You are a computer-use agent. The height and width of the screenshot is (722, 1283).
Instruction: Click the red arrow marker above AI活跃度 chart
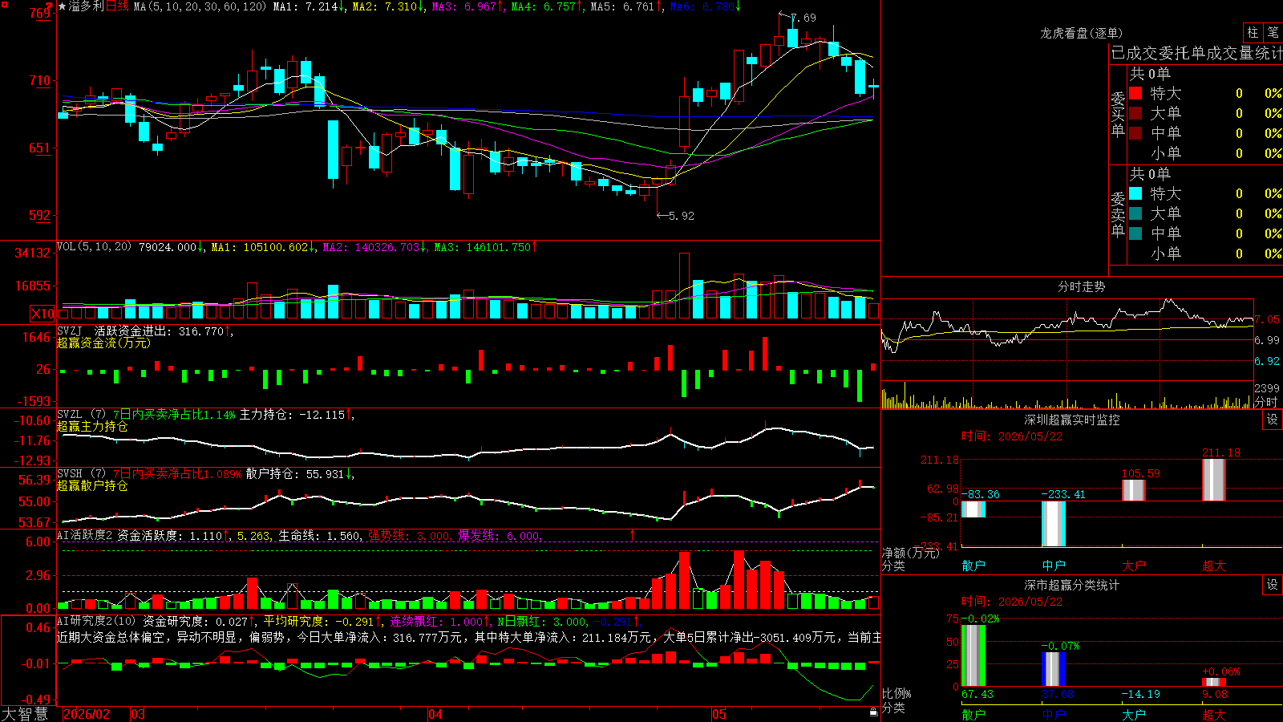[x=633, y=535]
